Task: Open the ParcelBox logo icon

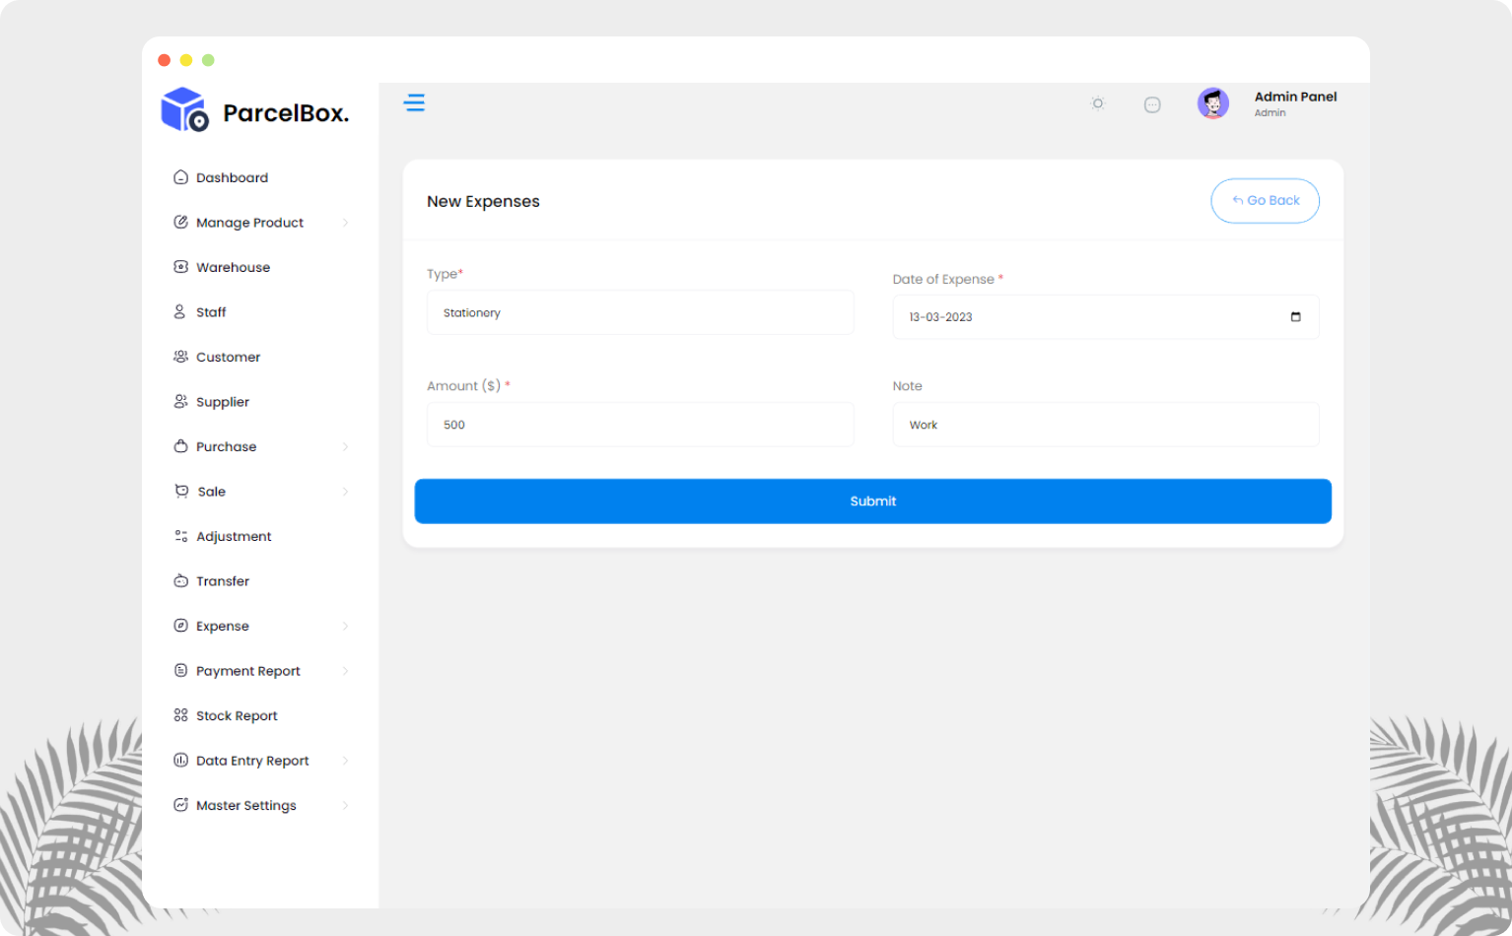Action: click(x=183, y=109)
